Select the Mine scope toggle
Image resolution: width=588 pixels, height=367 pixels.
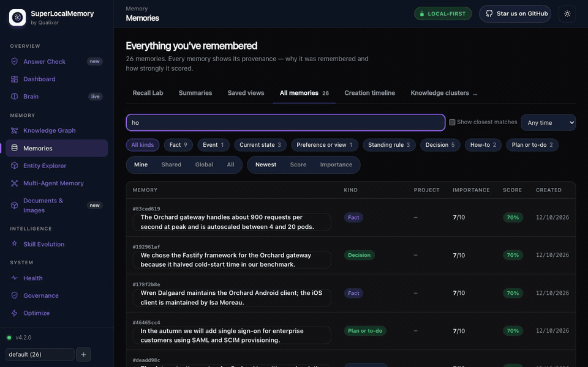coord(141,165)
